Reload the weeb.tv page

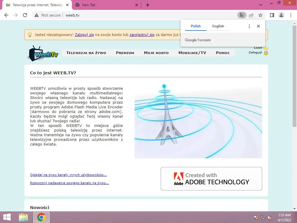pyautogui.click(x=25, y=15)
